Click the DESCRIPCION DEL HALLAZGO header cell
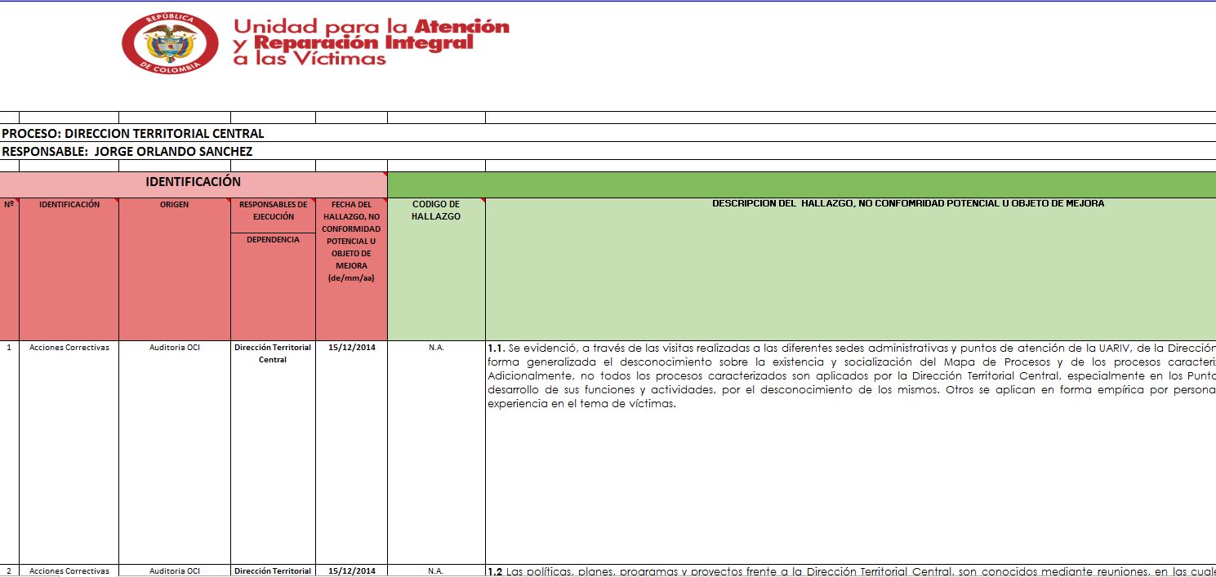 pos(851,269)
